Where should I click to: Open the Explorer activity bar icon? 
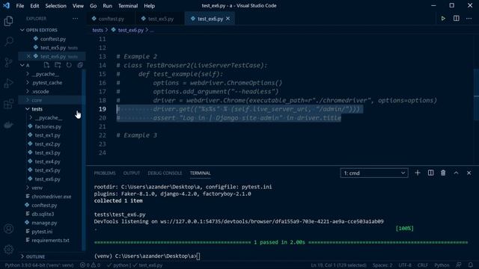[8, 21]
